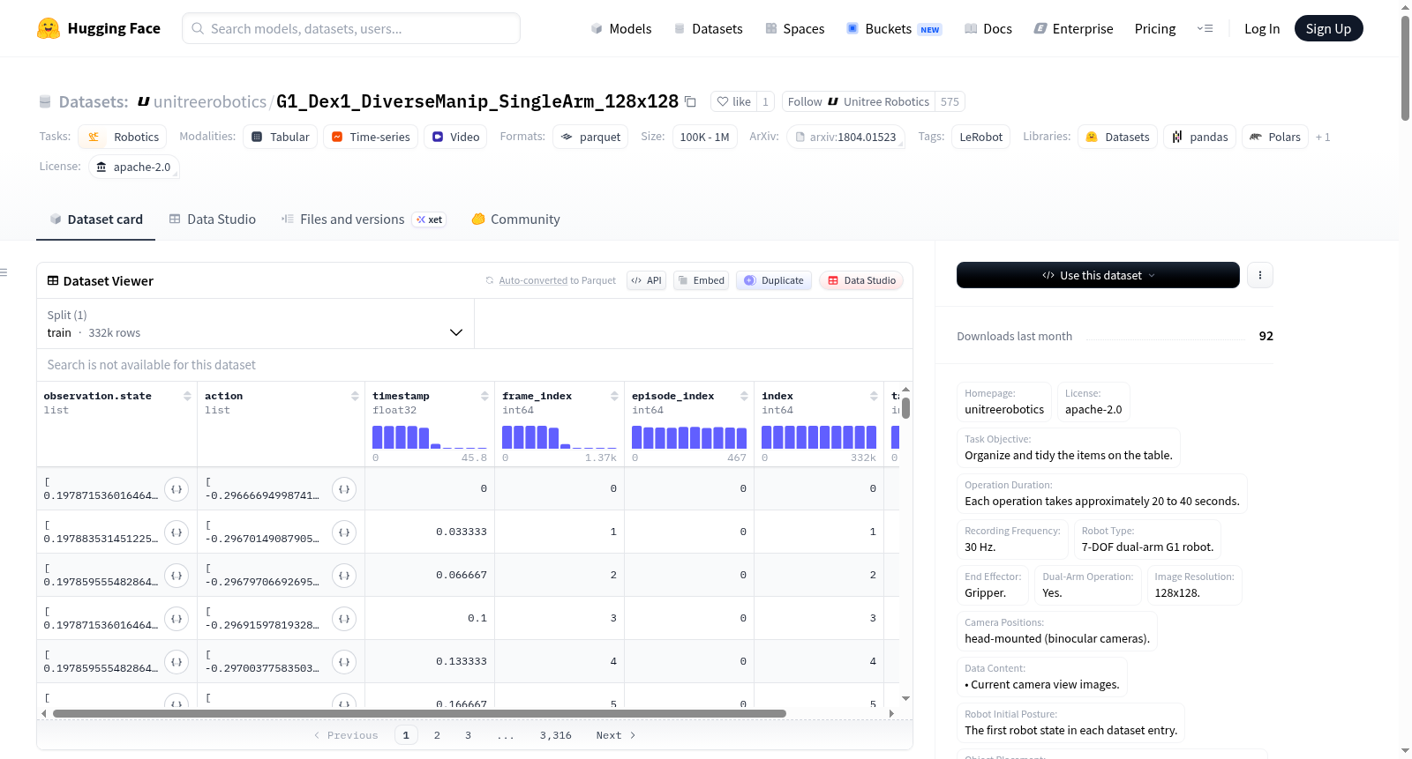Switch to the Dataset card tab
1412x759 pixels.
pos(95,219)
